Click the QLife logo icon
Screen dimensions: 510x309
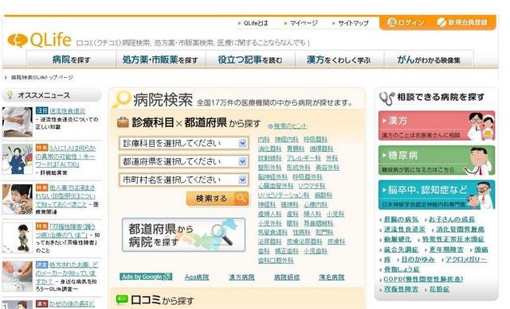(18, 41)
